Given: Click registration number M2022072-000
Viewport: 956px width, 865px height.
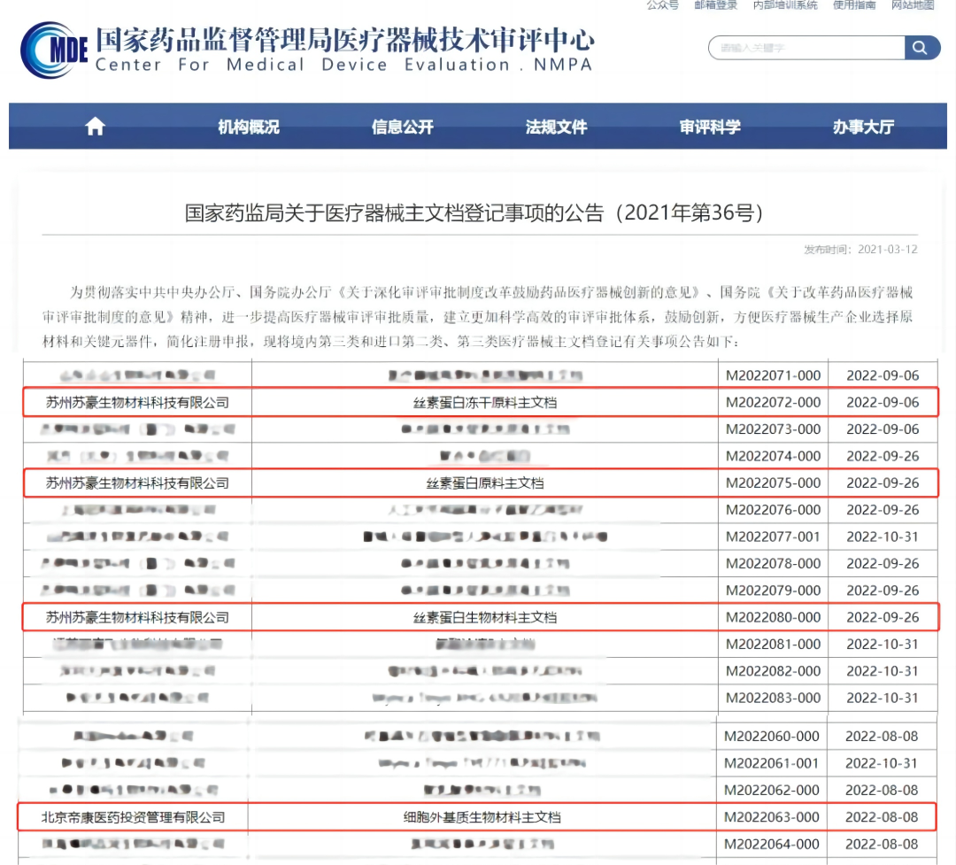Looking at the screenshot, I should coord(773,403).
